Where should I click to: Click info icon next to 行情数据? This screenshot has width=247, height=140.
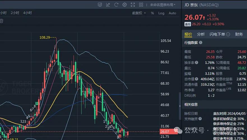tap(200, 43)
